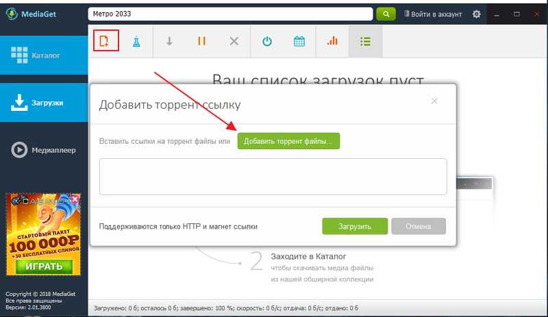Click the power shutdown icon in toolbar
The image size is (548, 317).
pyautogui.click(x=267, y=41)
